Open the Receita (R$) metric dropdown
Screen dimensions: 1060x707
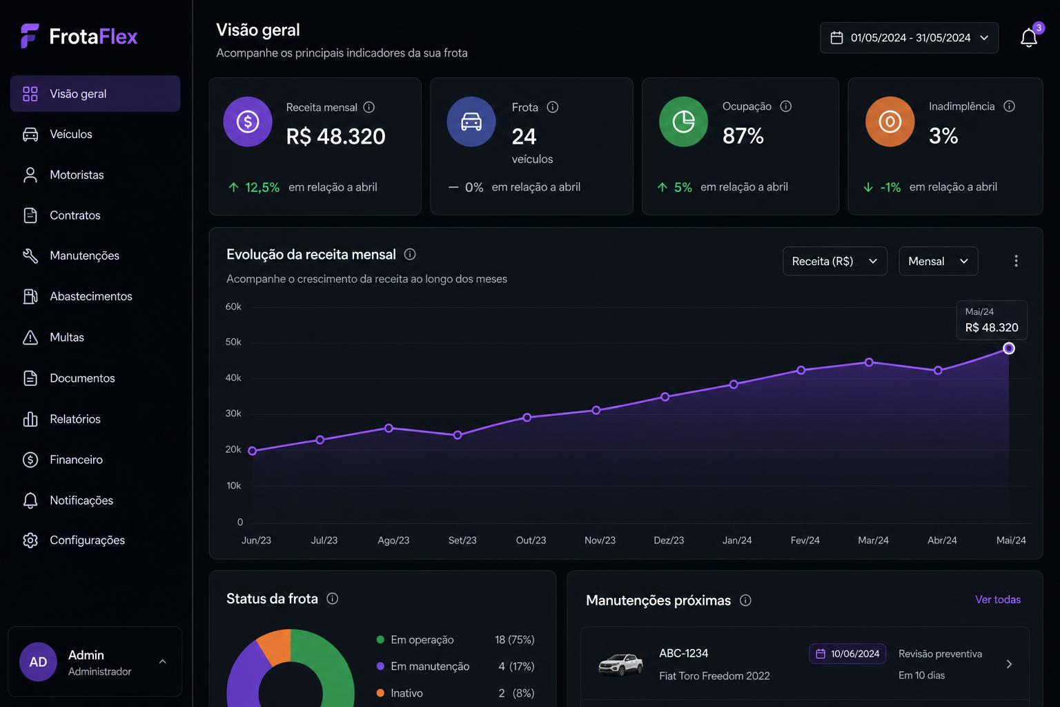[x=834, y=261]
